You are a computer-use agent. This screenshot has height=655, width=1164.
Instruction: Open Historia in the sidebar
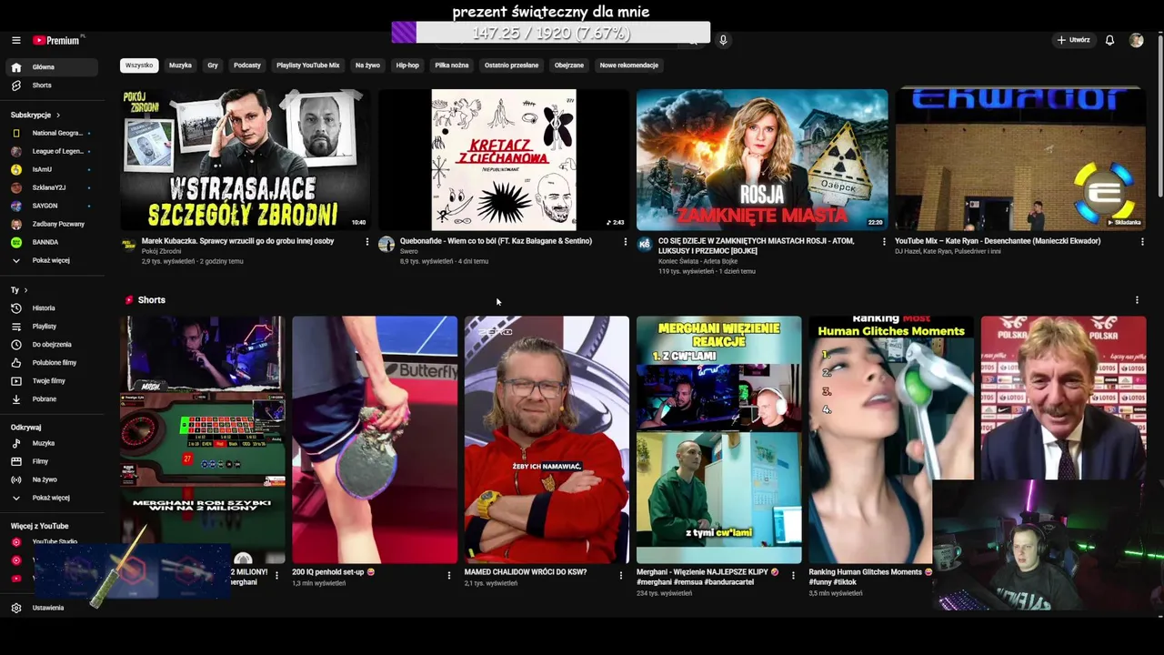pos(53,308)
